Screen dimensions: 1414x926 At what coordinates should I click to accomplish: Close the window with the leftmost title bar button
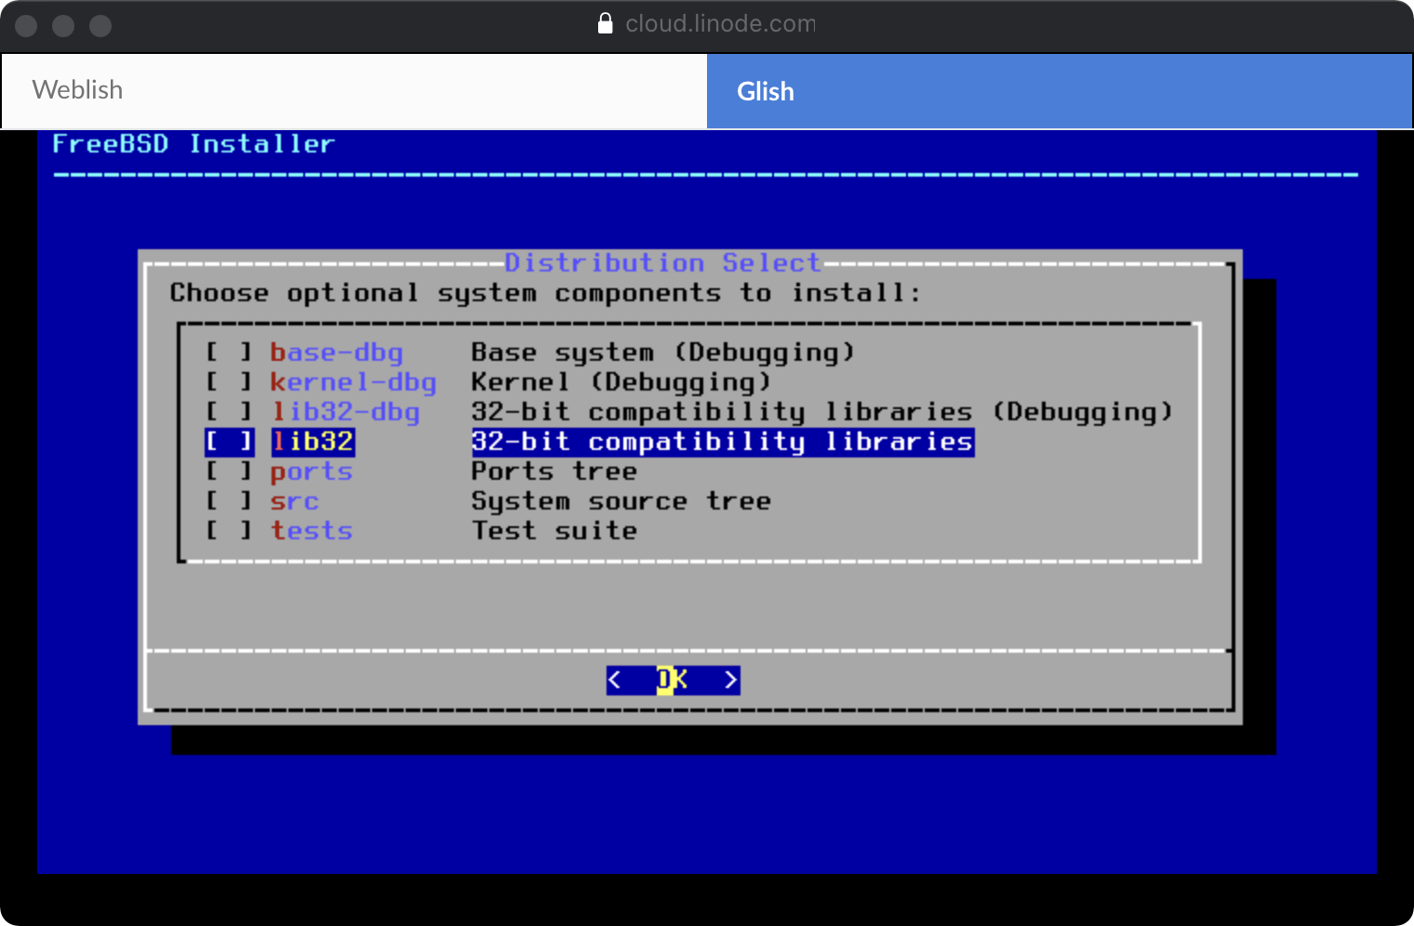point(26,26)
